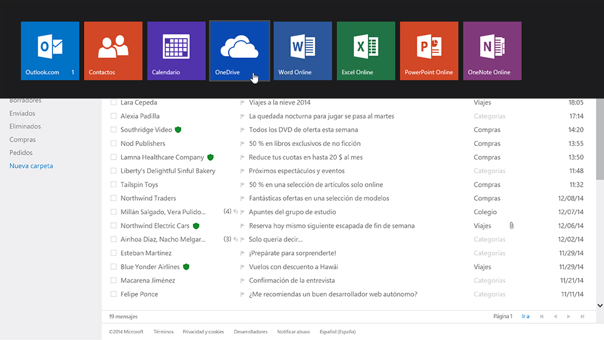The height and width of the screenshot is (340, 604).
Task: Set category for Ainhoa Díaz conversation
Action: point(489,239)
